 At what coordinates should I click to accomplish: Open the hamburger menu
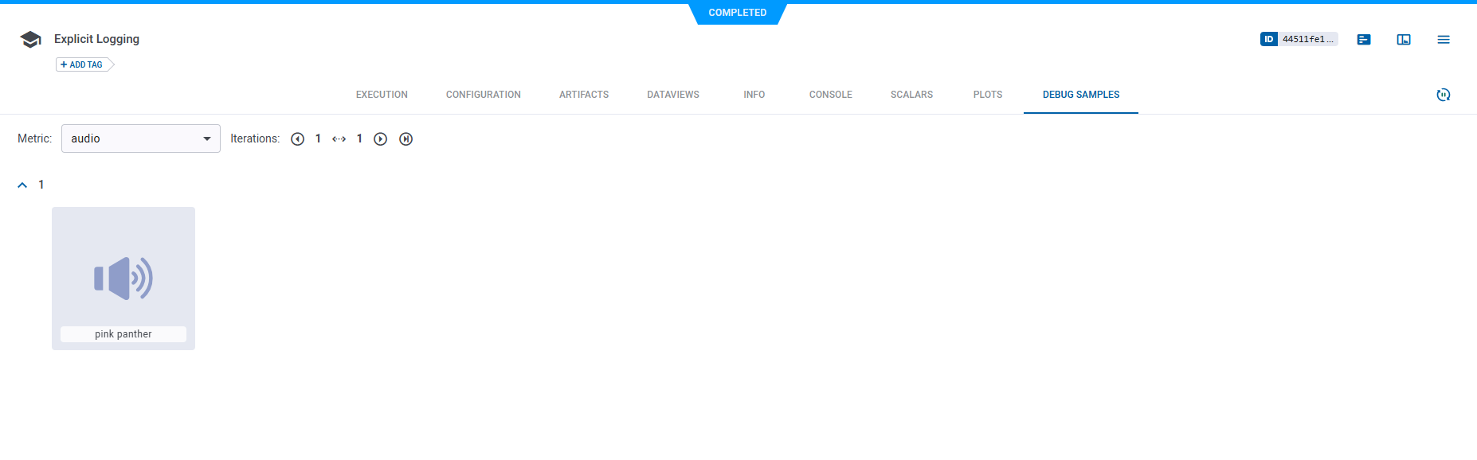pyautogui.click(x=1443, y=40)
